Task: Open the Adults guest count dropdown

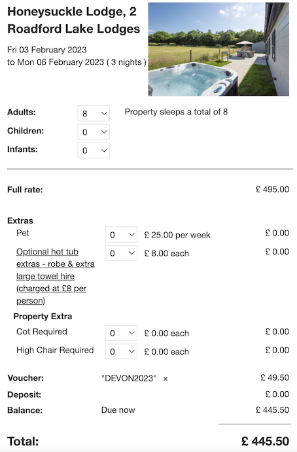Action: point(94,113)
